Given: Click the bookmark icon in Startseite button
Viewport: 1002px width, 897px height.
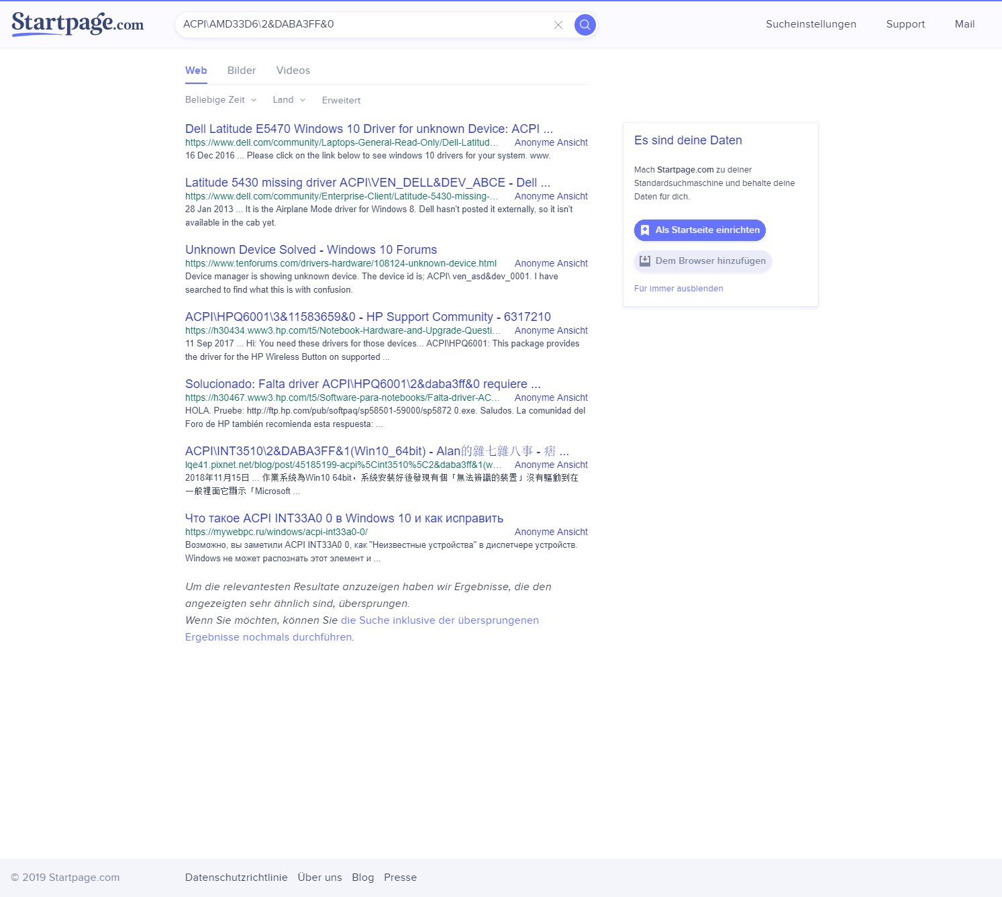Looking at the screenshot, I should (x=645, y=230).
